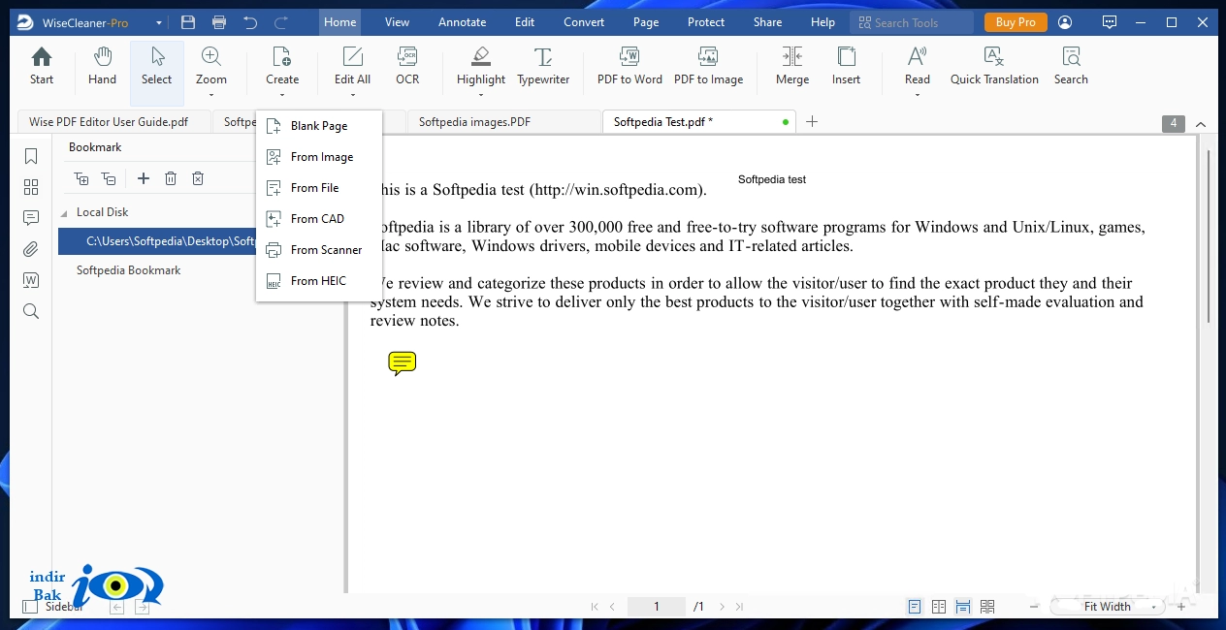Open the Start home icon in ribbon
This screenshot has width=1226, height=630.
(x=42, y=67)
